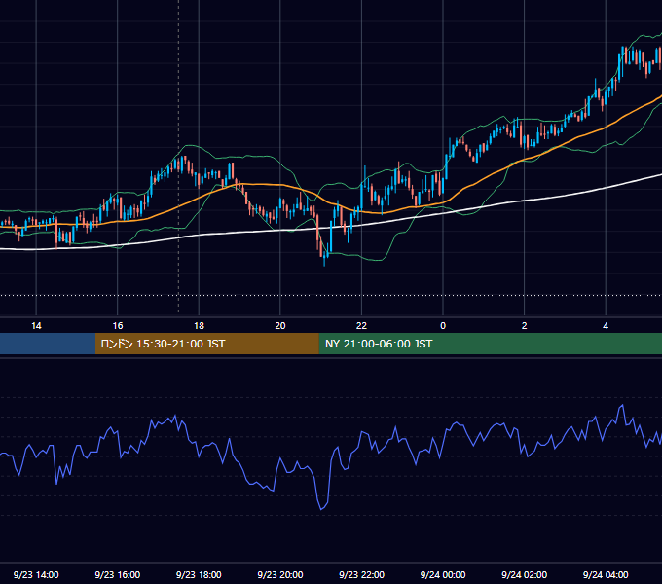
Task: Click the hour label 20 on time axis
Action: pos(280,326)
